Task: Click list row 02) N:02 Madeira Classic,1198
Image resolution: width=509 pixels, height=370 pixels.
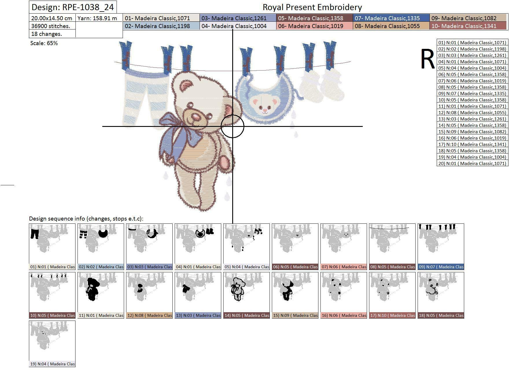Action: [x=472, y=49]
